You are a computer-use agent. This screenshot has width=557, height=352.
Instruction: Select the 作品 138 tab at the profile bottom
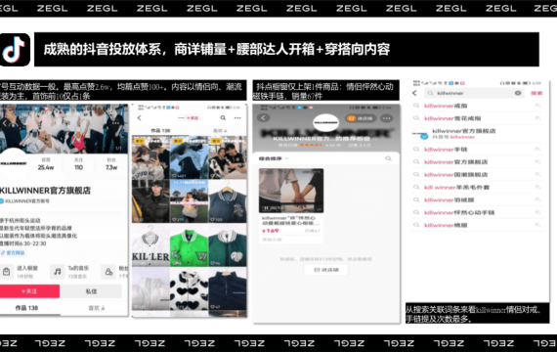coord(26,308)
